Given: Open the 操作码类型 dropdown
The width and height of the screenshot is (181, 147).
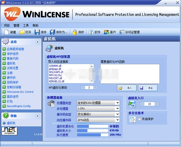Looking at the screenshot, I should [98, 114].
